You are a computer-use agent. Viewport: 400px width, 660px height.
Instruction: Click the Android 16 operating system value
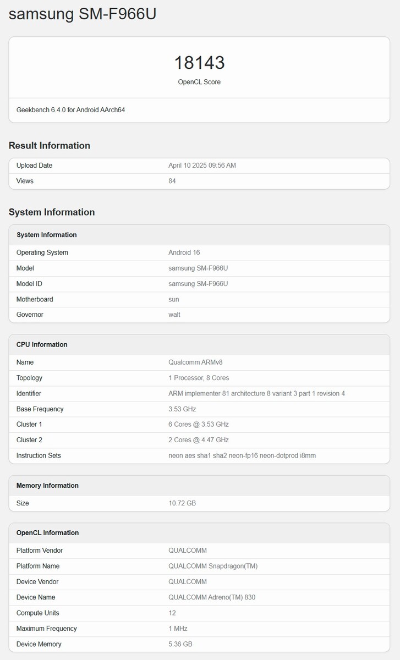click(x=184, y=252)
